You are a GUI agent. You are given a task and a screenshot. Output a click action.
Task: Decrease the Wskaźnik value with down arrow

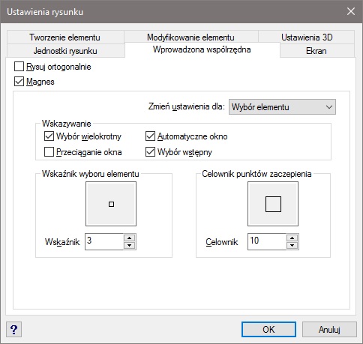click(129, 245)
